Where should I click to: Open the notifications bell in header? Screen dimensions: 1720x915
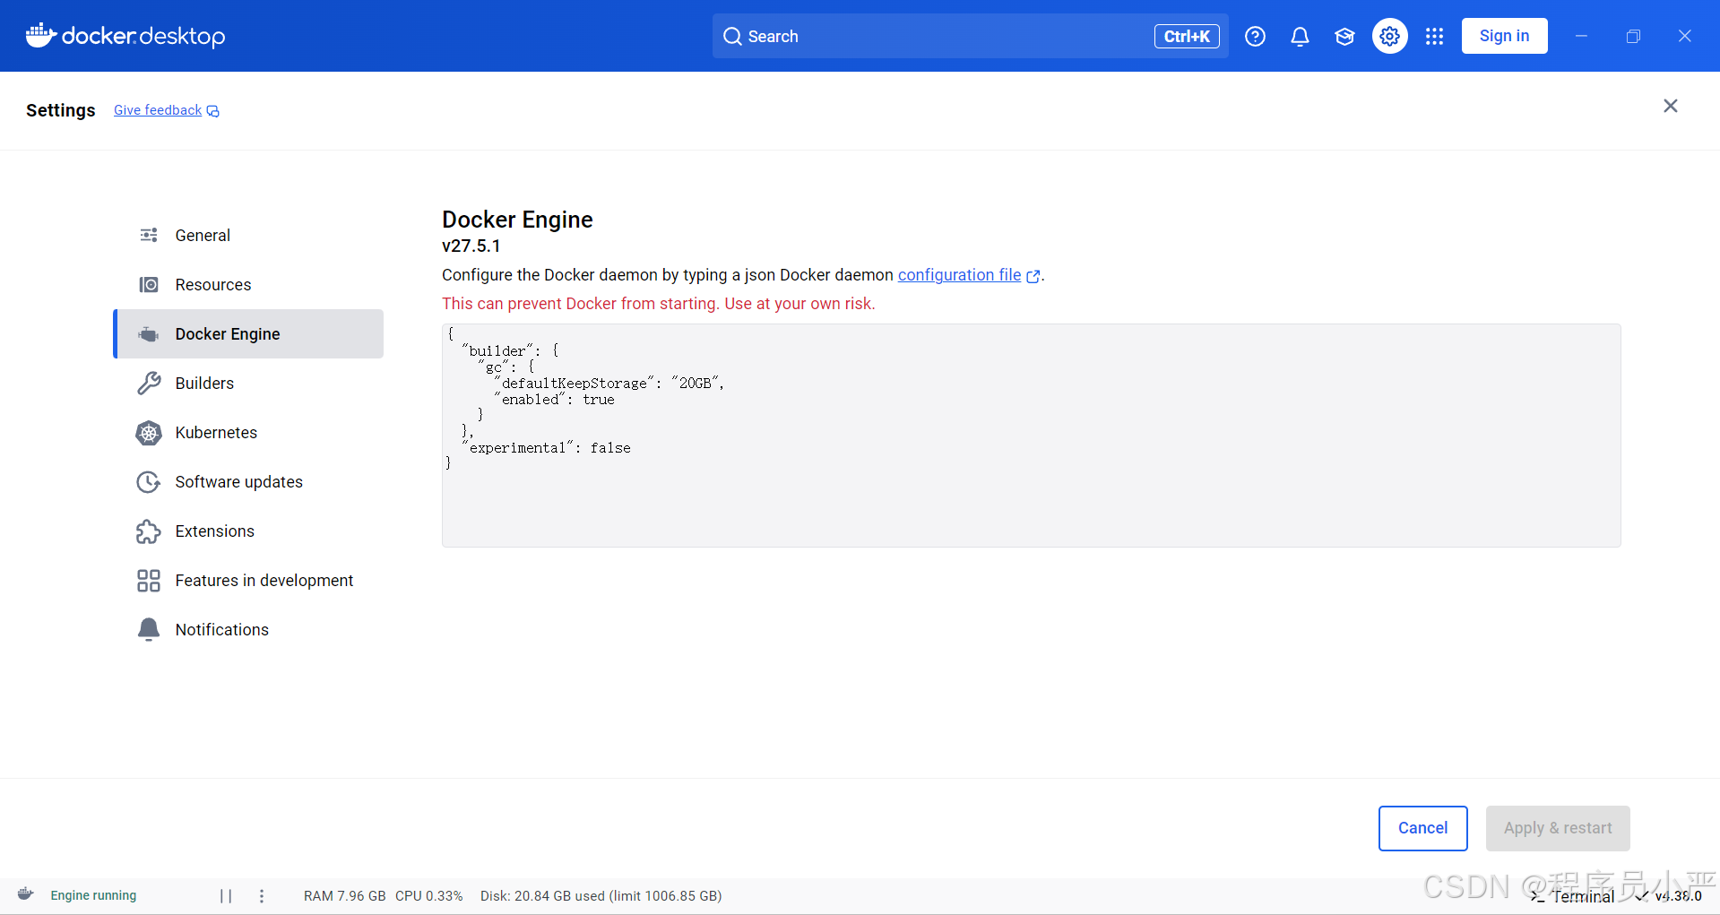pyautogui.click(x=1300, y=36)
